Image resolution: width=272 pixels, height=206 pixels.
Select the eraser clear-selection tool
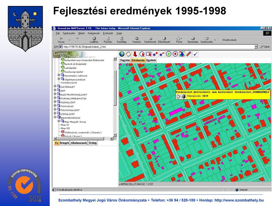click(189, 54)
